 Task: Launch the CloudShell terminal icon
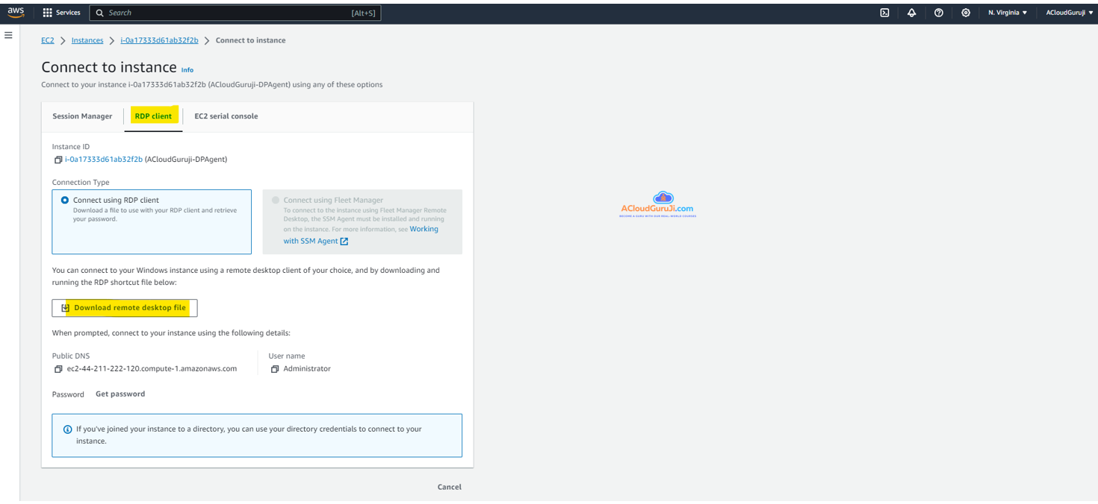pyautogui.click(x=884, y=13)
